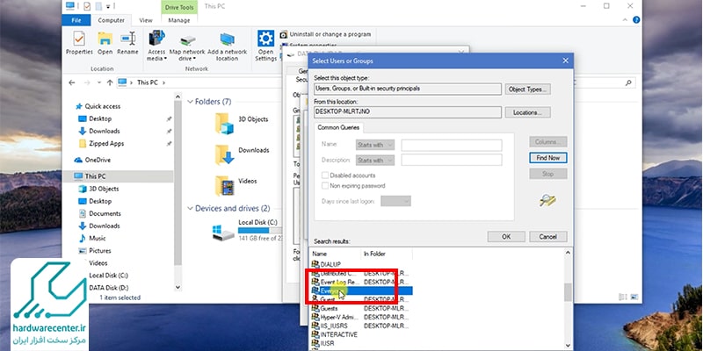Switch to the Computer ribbon tab

coord(112,20)
